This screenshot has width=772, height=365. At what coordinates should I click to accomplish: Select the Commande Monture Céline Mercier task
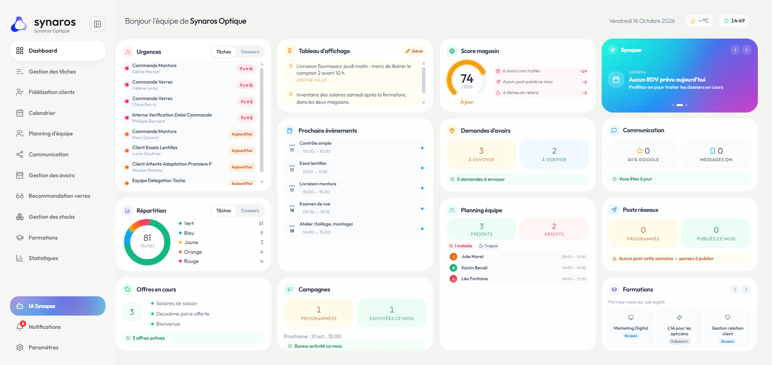190,68
